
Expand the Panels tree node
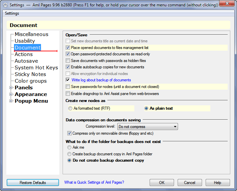[11, 87]
